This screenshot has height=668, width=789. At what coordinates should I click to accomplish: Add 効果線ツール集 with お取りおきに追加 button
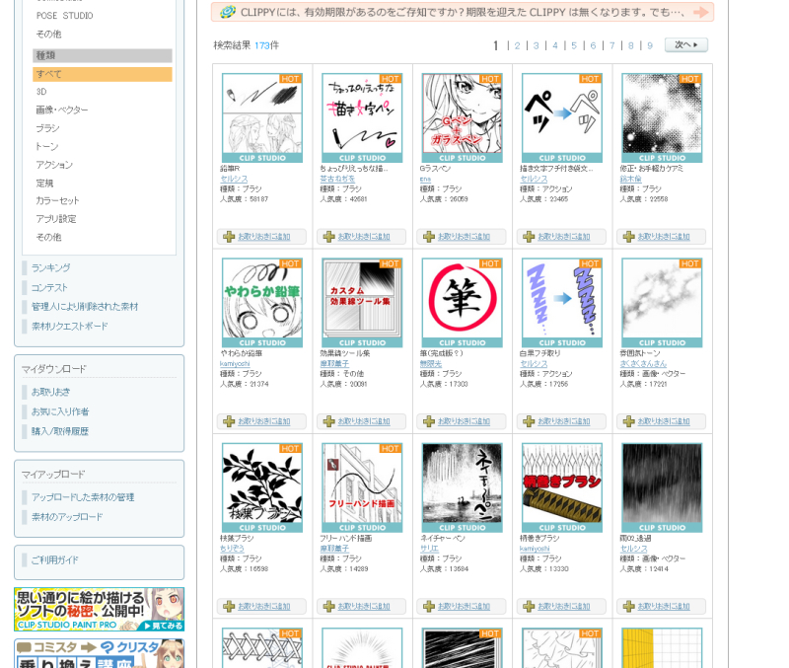[362, 421]
